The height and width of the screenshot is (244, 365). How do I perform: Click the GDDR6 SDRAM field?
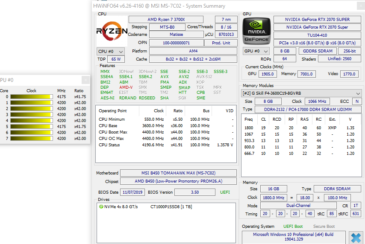318,51
